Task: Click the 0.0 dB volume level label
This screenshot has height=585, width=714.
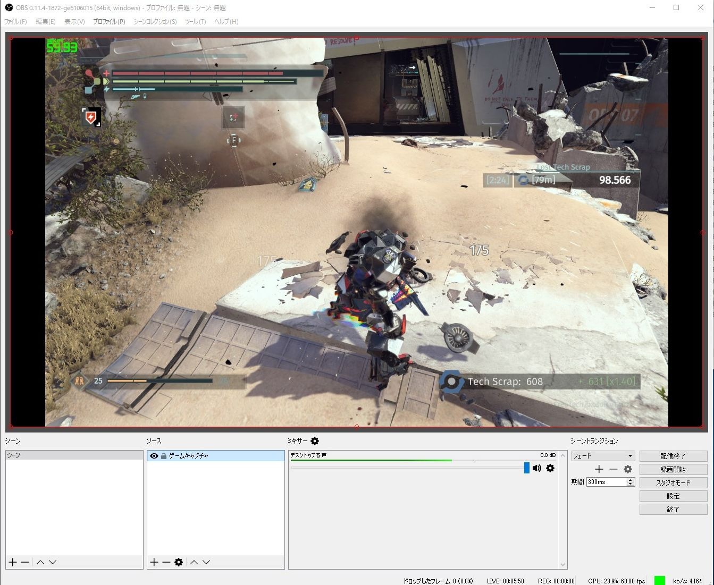Action: coord(548,455)
